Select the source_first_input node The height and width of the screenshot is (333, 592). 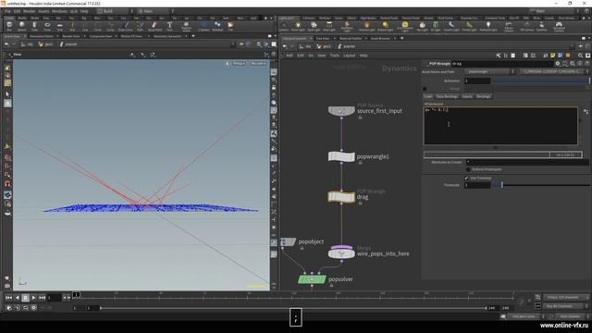click(341, 111)
